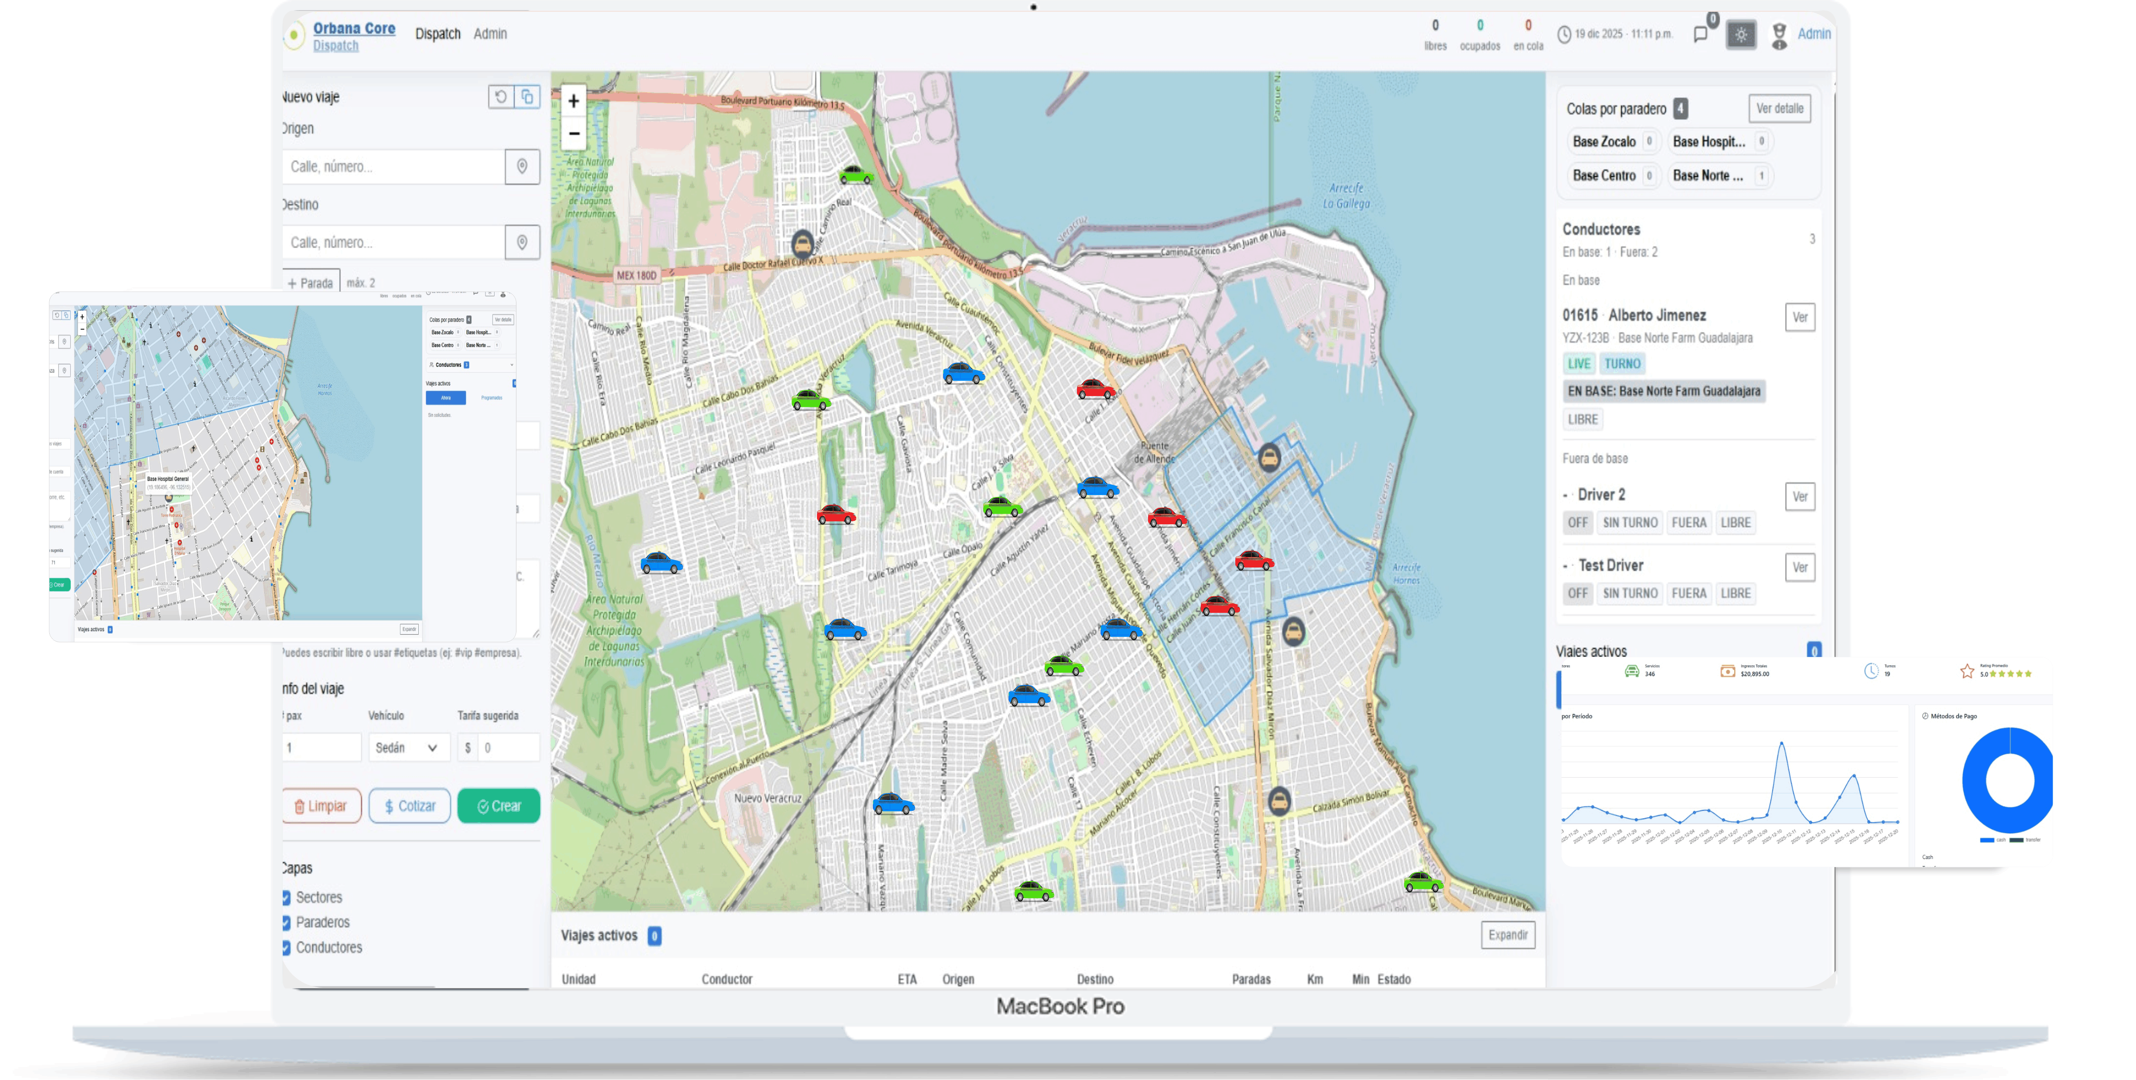Toggle the Conductores layer checkbox
The width and height of the screenshot is (2136, 1080).
pyautogui.click(x=286, y=947)
